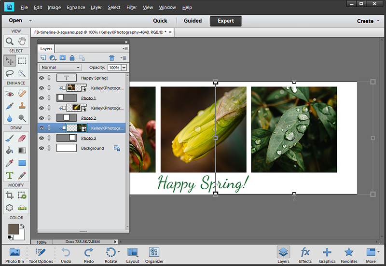Screen dimensions: 386x266
Task: Open the Enhance menu
Action: (76, 7)
